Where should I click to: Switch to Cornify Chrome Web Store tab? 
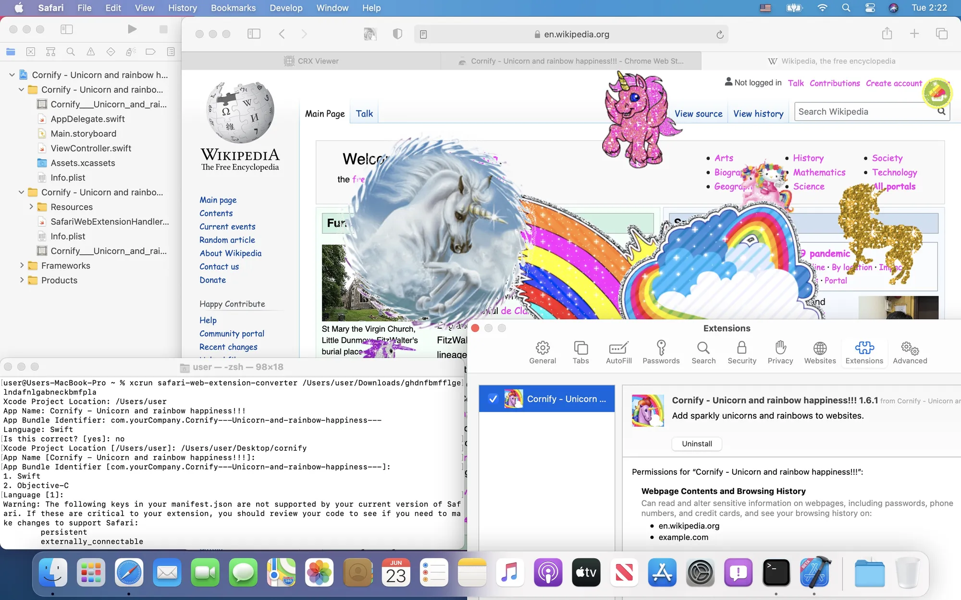coord(571,61)
